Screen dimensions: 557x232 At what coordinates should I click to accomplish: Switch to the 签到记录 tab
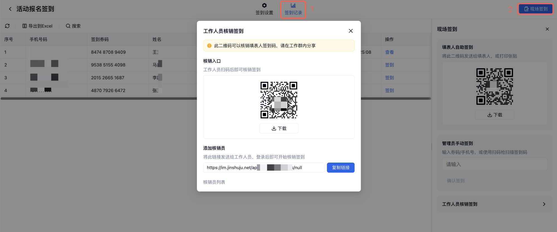click(x=293, y=9)
